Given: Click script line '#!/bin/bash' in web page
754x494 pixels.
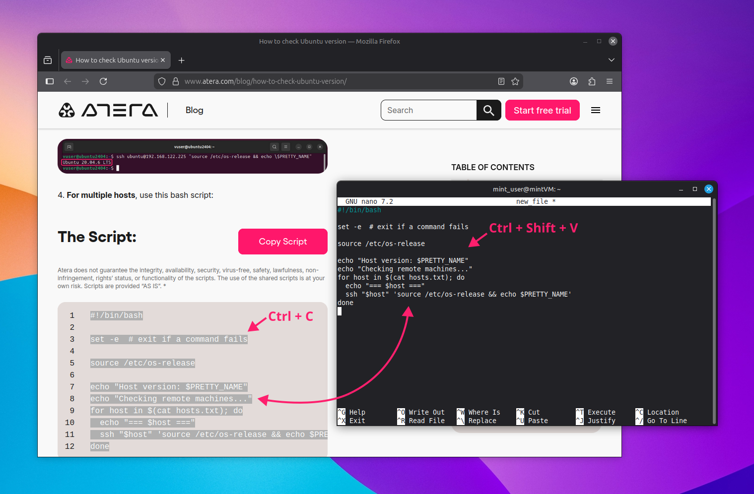Looking at the screenshot, I should pyautogui.click(x=117, y=315).
